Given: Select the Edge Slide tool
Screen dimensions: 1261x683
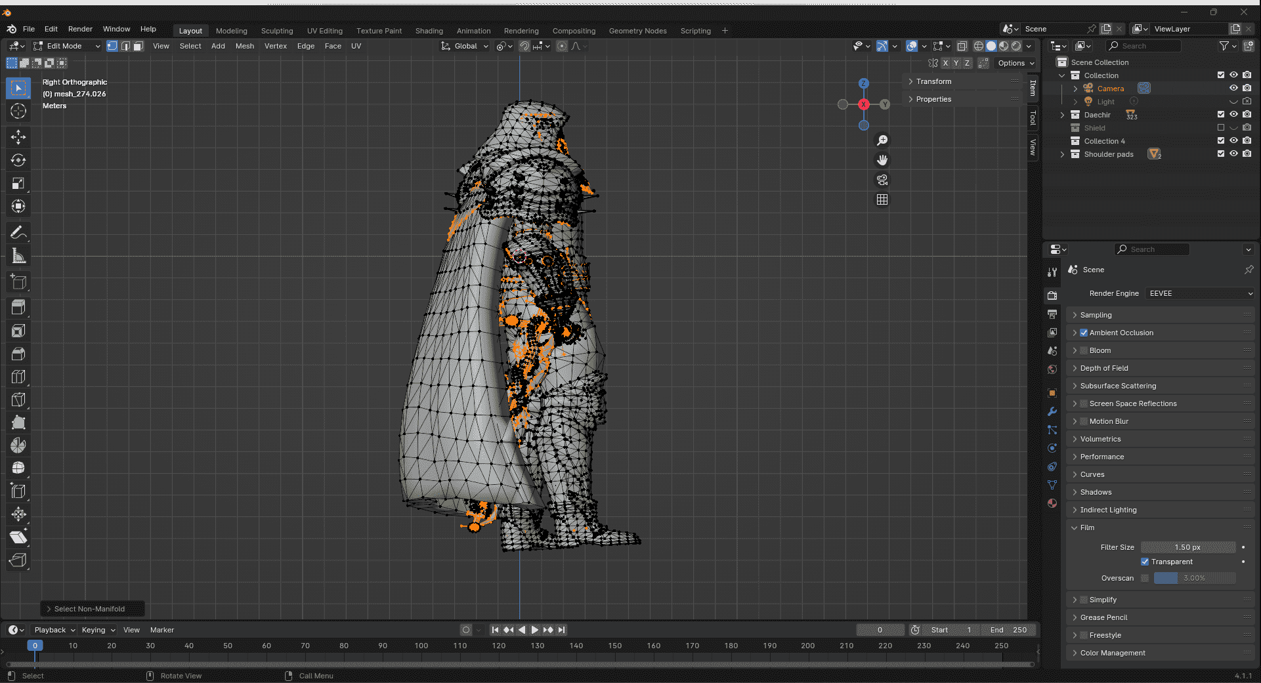Looking at the screenshot, I should (18, 491).
